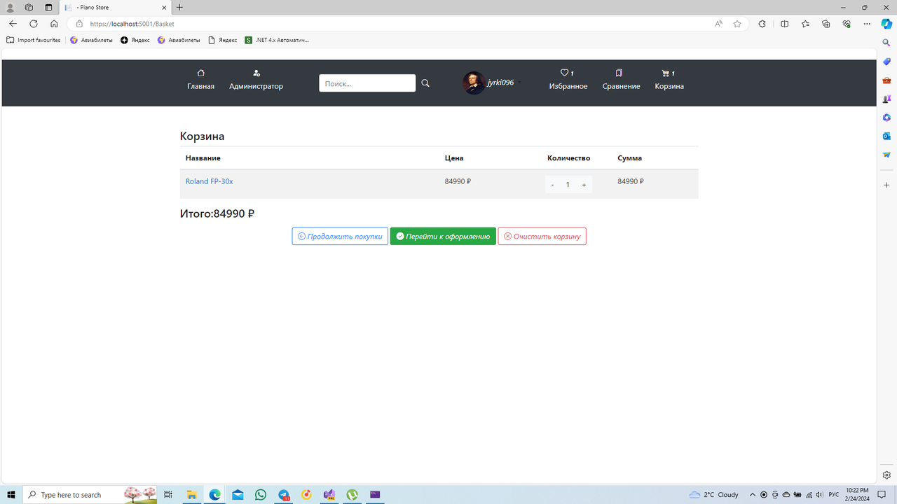
Task: Open Import favourites bookmark
Action: tap(33, 41)
